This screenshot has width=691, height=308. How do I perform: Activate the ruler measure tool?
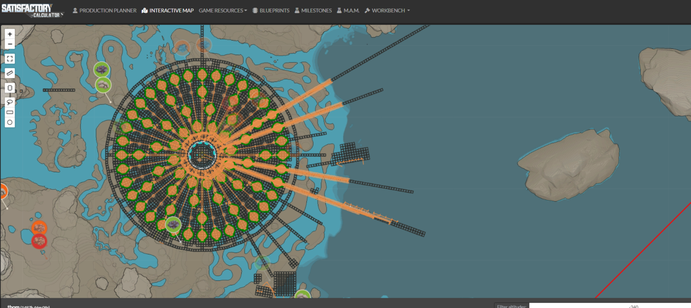10,74
